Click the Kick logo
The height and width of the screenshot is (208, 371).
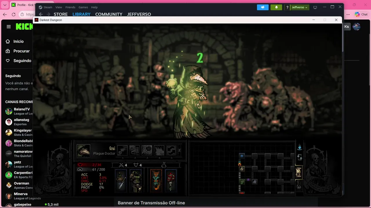coord(24,27)
